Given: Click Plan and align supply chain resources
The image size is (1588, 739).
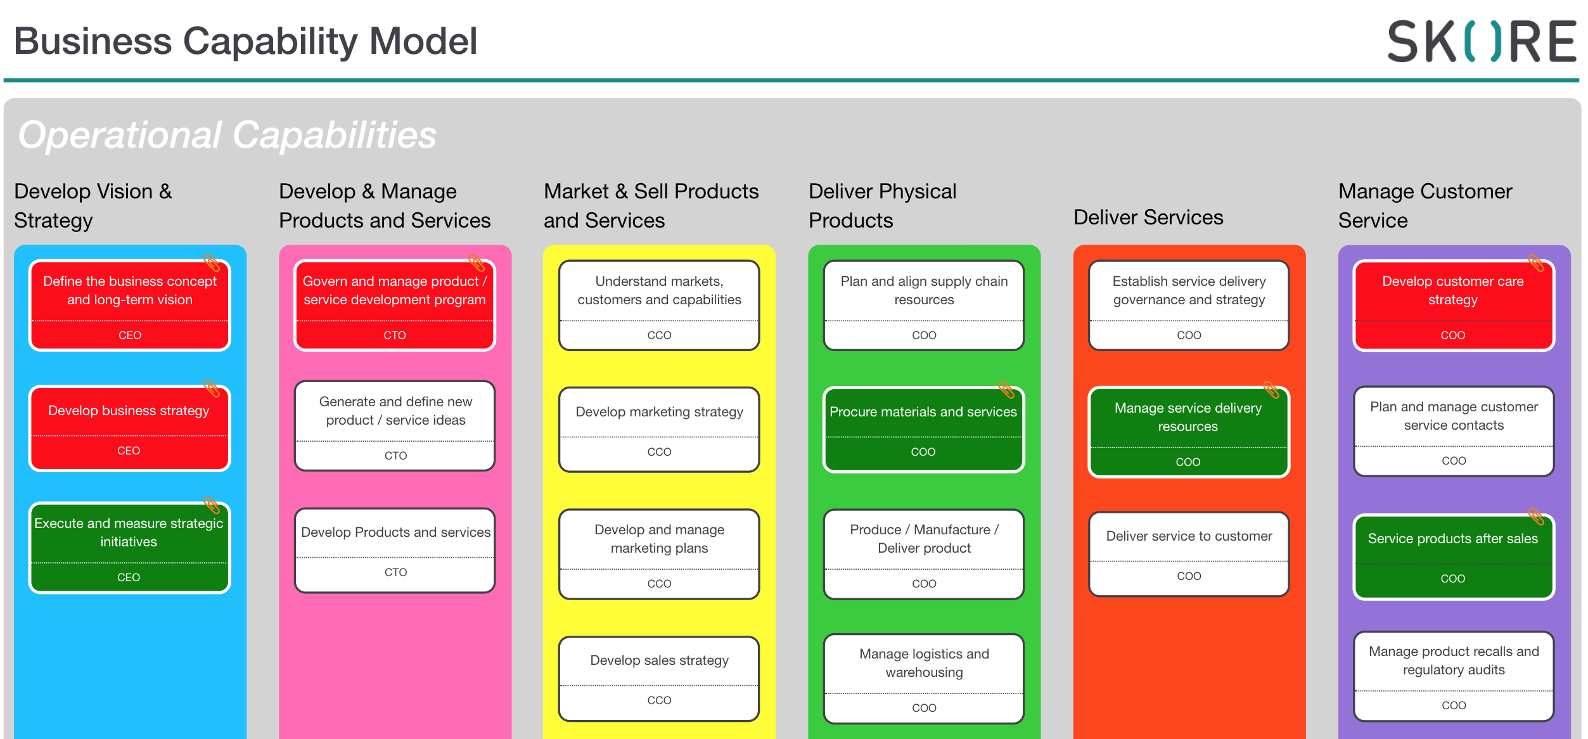Looking at the screenshot, I should (924, 305).
